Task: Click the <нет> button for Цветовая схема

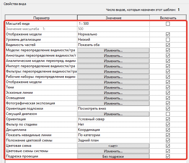Action: [113, 146]
